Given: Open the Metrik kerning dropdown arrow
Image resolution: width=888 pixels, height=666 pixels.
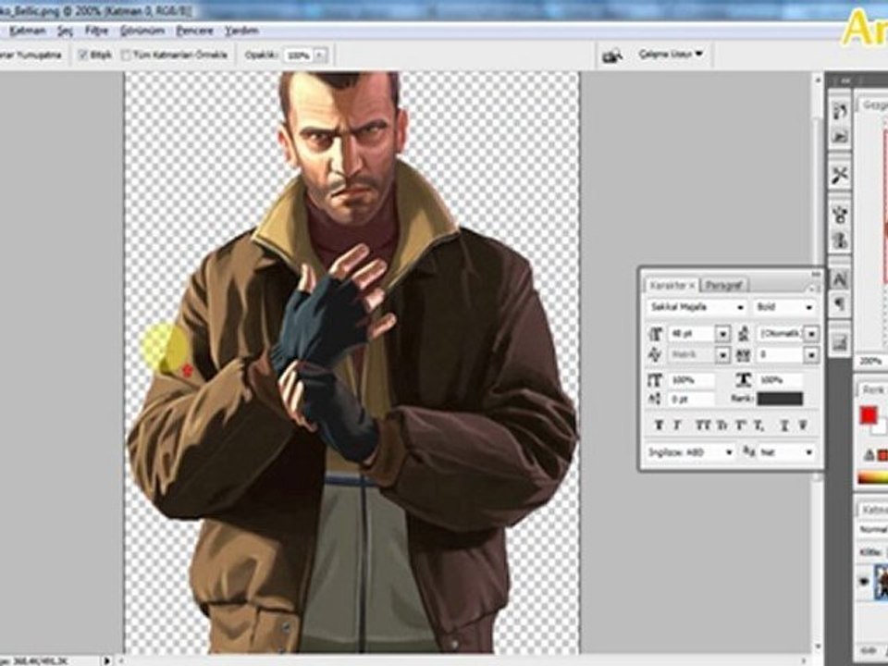Looking at the screenshot, I should click(722, 355).
